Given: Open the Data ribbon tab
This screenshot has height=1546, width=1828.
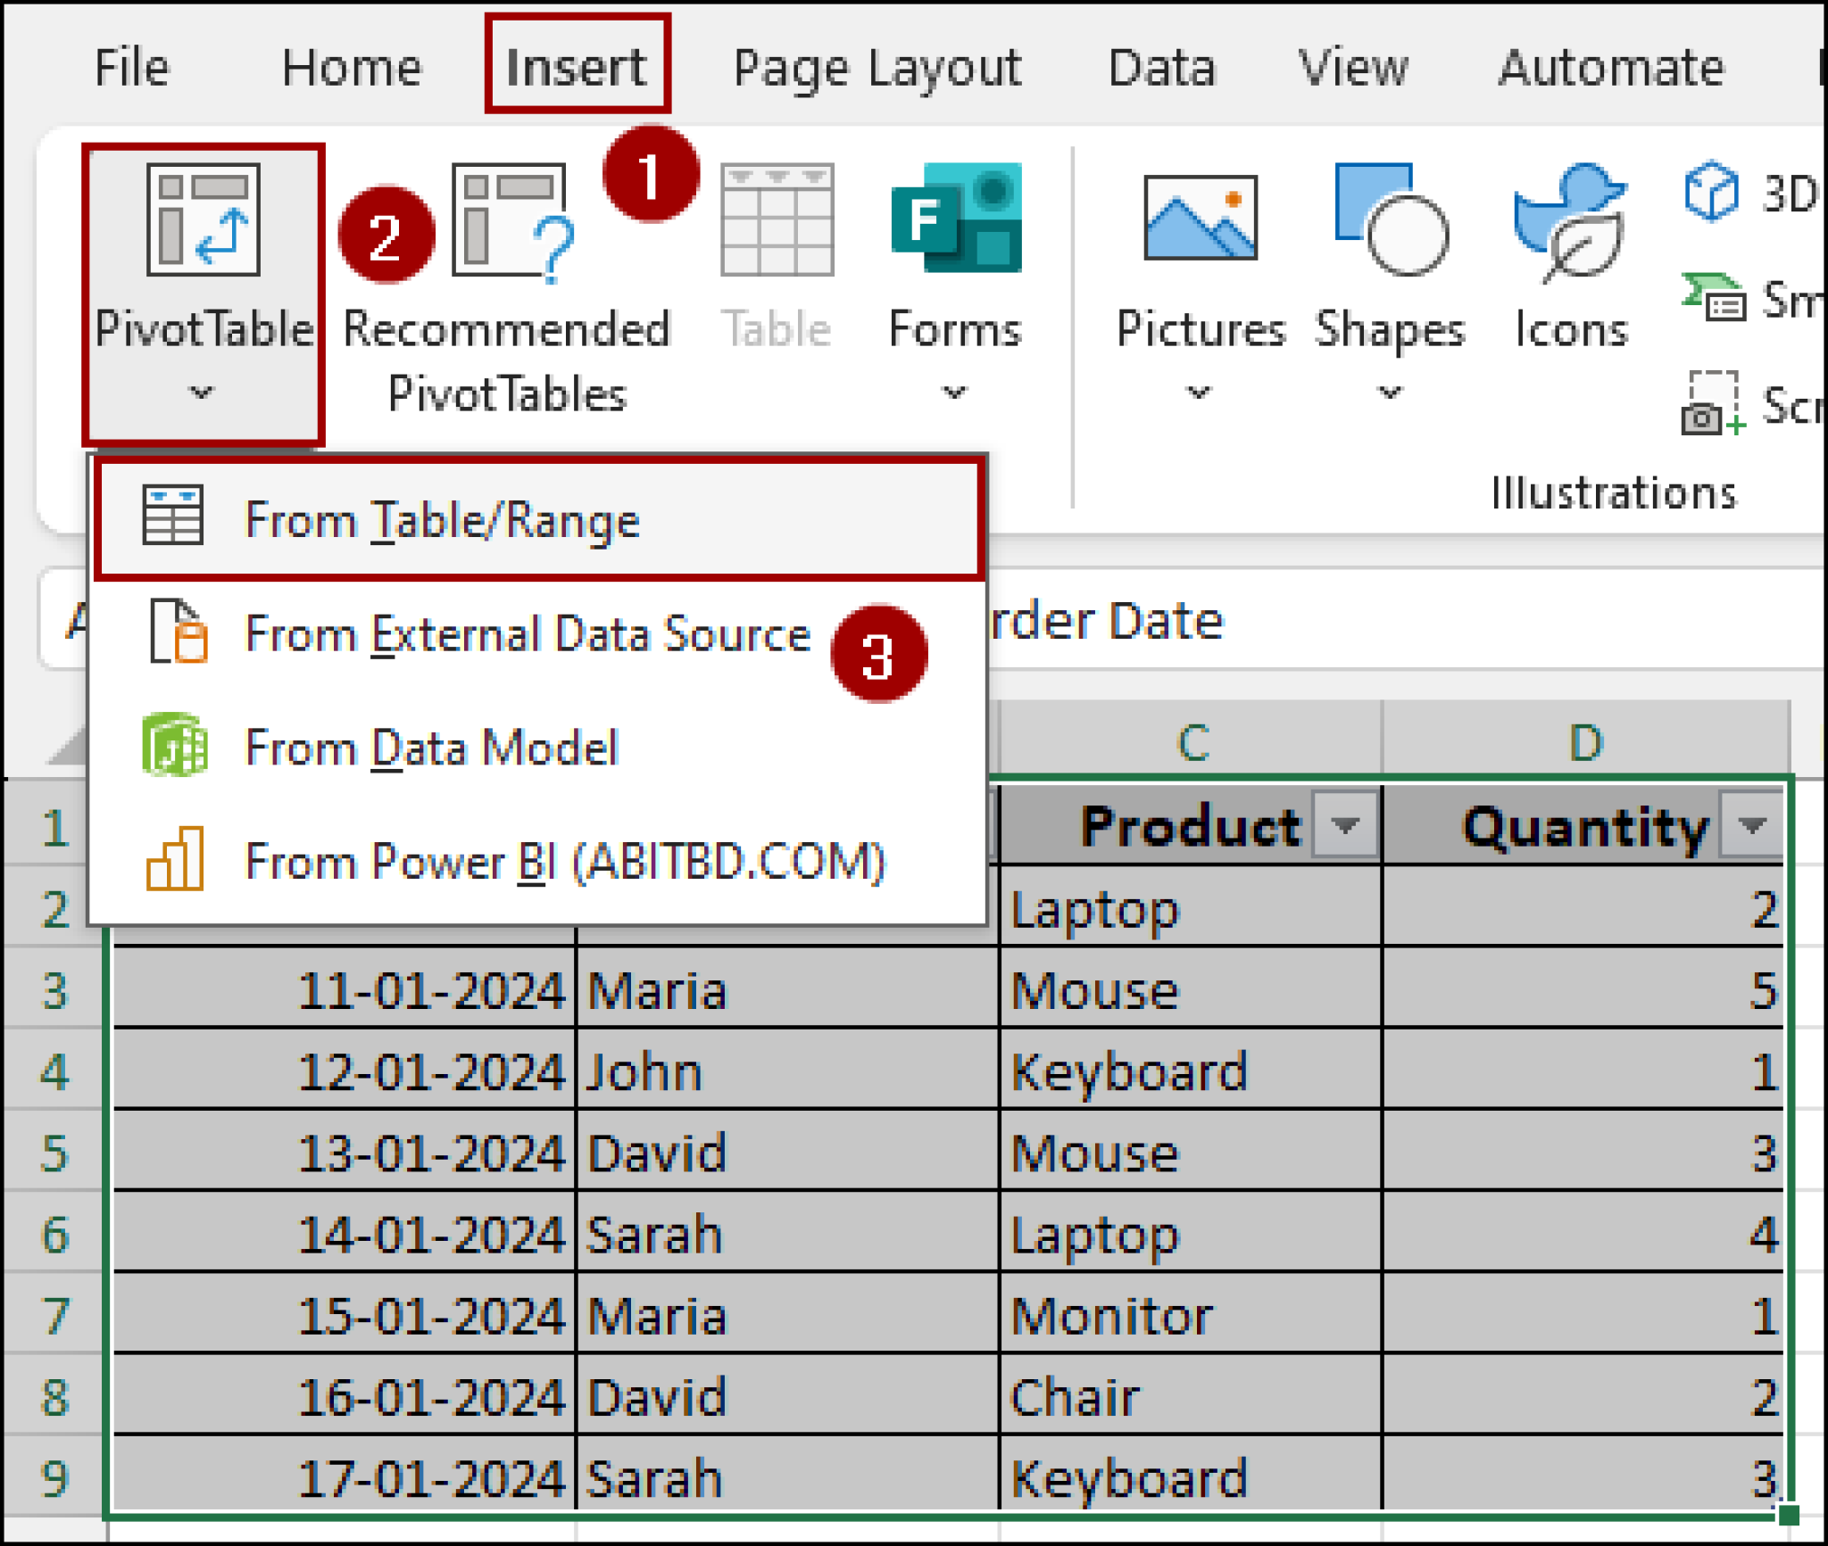Looking at the screenshot, I should point(1160,67).
